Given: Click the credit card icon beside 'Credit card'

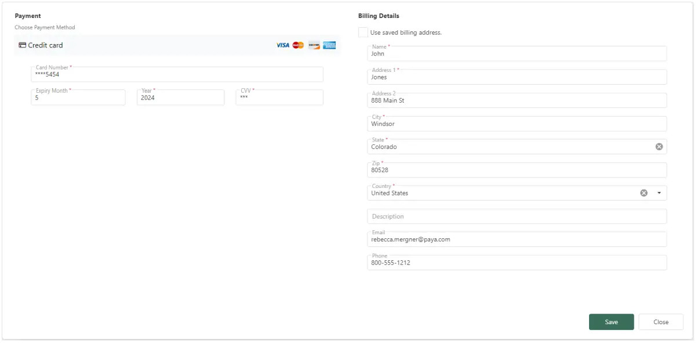Looking at the screenshot, I should click(21, 45).
